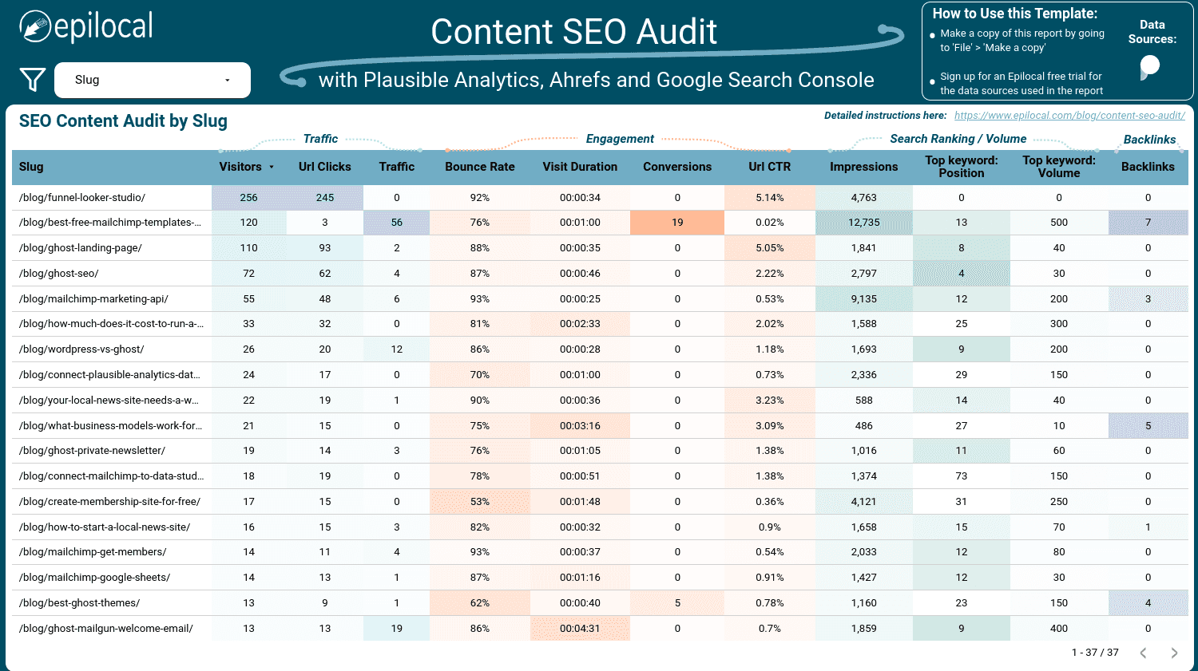The image size is (1198, 671).
Task: Click the Url CTR column header
Action: [x=770, y=167]
